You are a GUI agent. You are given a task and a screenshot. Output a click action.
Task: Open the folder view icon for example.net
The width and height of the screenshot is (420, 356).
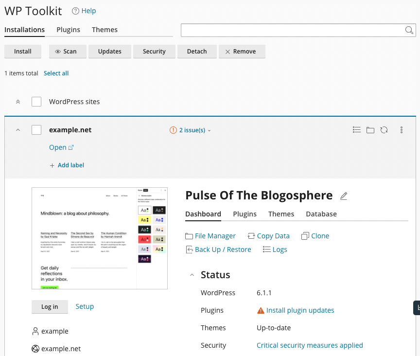(x=370, y=130)
